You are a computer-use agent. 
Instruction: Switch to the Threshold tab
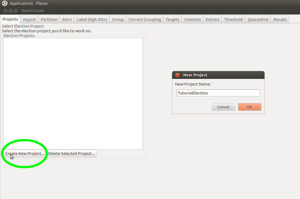233,19
